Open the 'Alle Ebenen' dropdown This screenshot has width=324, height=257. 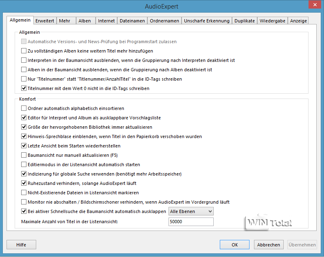[191, 211]
